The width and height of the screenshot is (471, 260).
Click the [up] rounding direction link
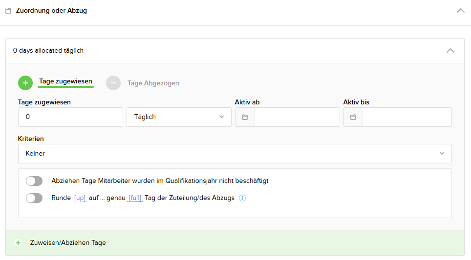click(80, 198)
